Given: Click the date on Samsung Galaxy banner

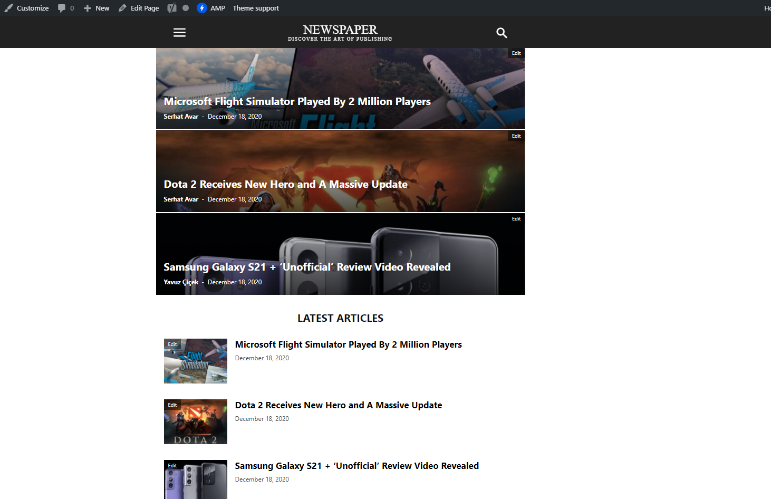Looking at the screenshot, I should click(235, 282).
